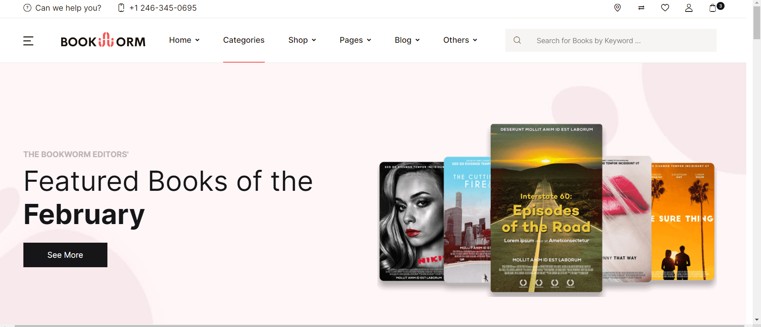The image size is (761, 327).
Task: Click 'THE BOOKWORM EDITORS'' subtitle text
Action: click(x=76, y=154)
